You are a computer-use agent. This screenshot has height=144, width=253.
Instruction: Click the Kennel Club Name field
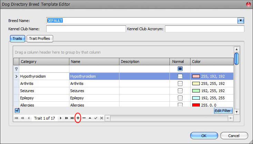coord(86,29)
